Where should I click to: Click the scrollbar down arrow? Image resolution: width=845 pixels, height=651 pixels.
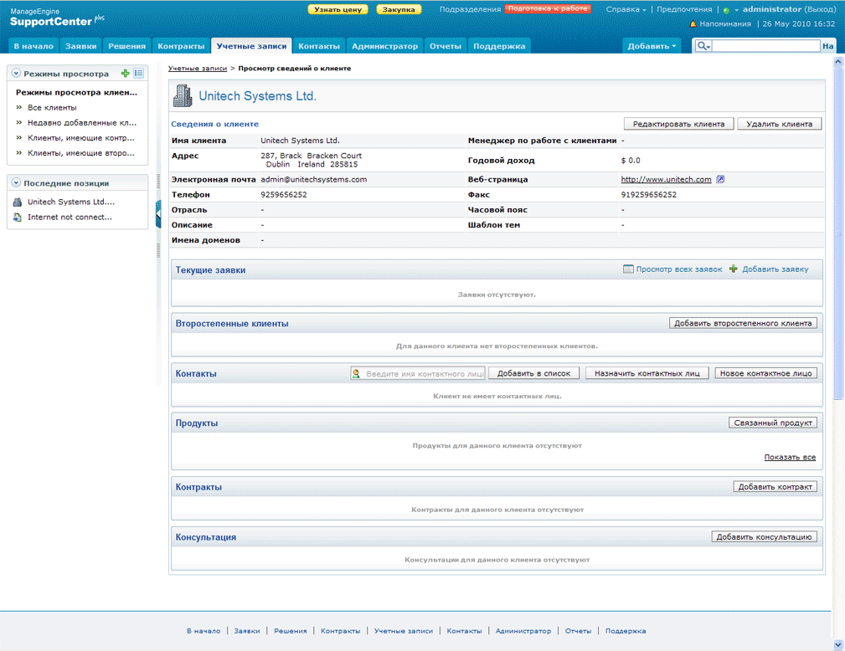[837, 644]
